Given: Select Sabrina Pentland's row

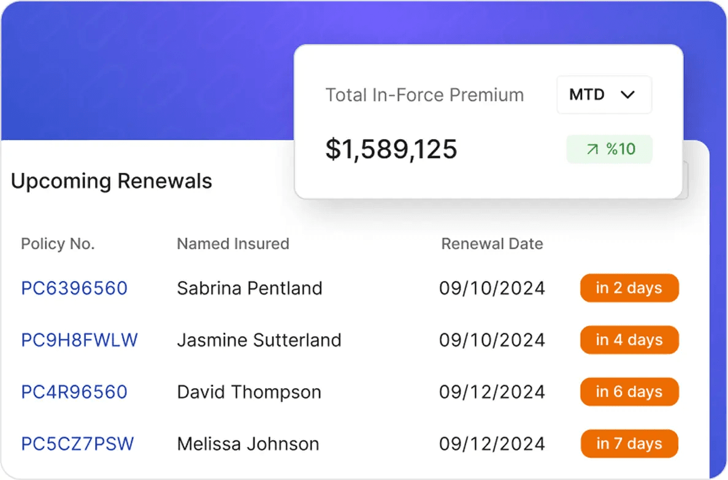Looking at the screenshot, I should coord(249,288).
